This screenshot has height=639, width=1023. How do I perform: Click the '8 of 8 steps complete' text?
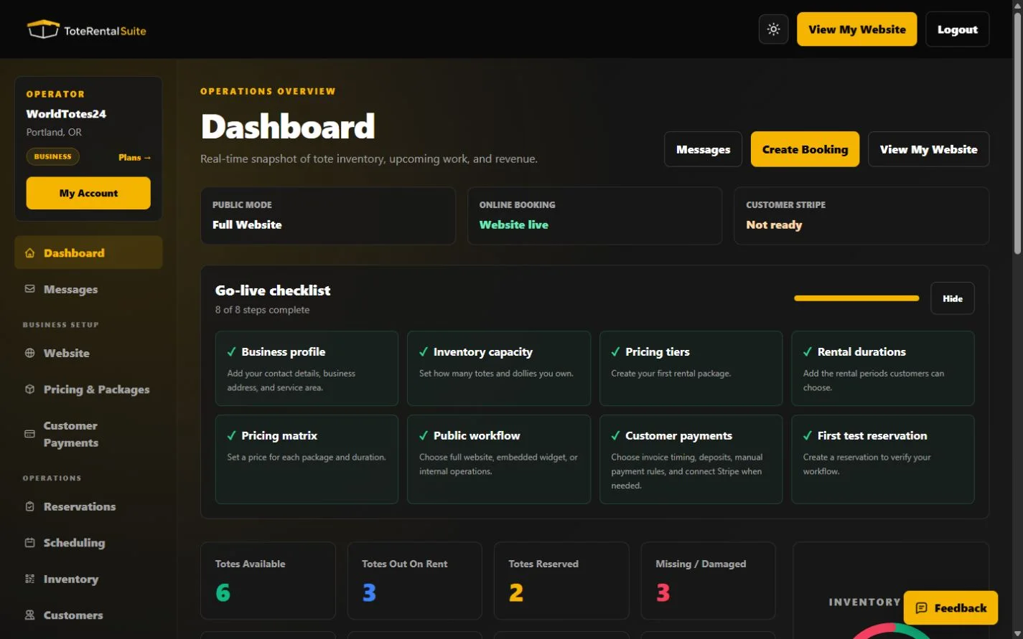(262, 310)
